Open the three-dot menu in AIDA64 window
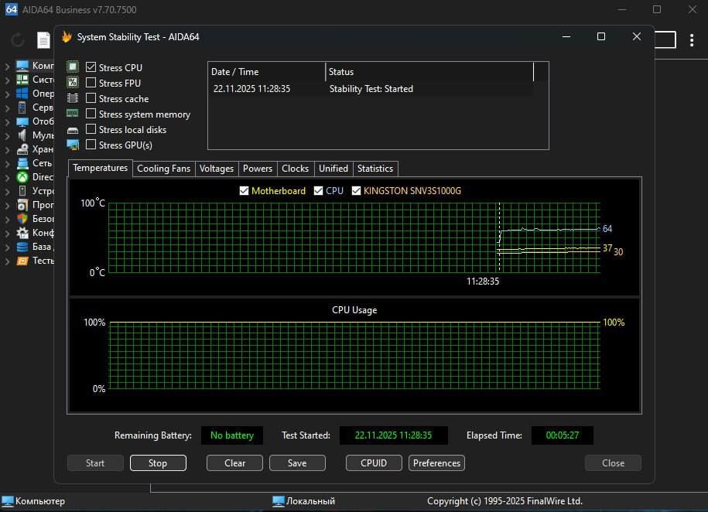 pyautogui.click(x=691, y=39)
